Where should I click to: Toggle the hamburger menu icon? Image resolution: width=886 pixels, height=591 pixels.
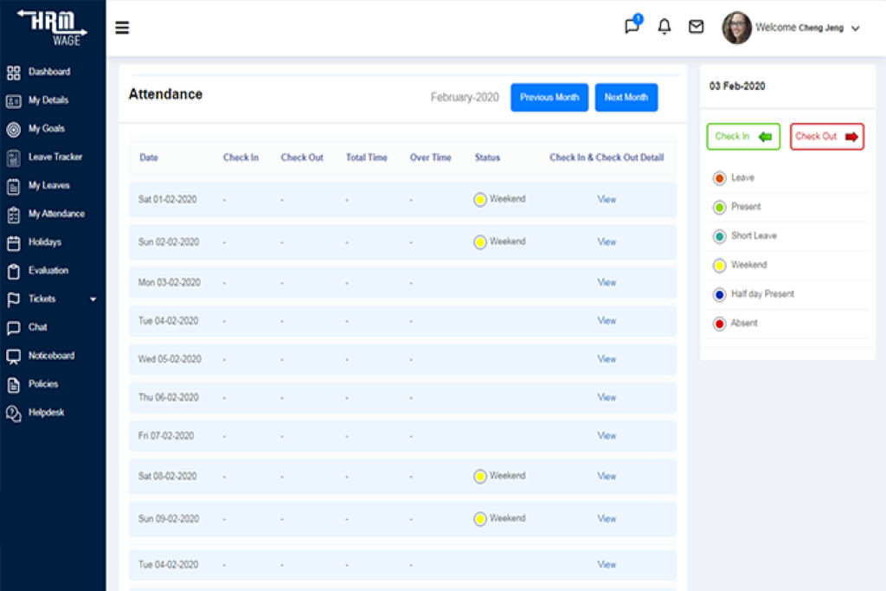pyautogui.click(x=122, y=28)
